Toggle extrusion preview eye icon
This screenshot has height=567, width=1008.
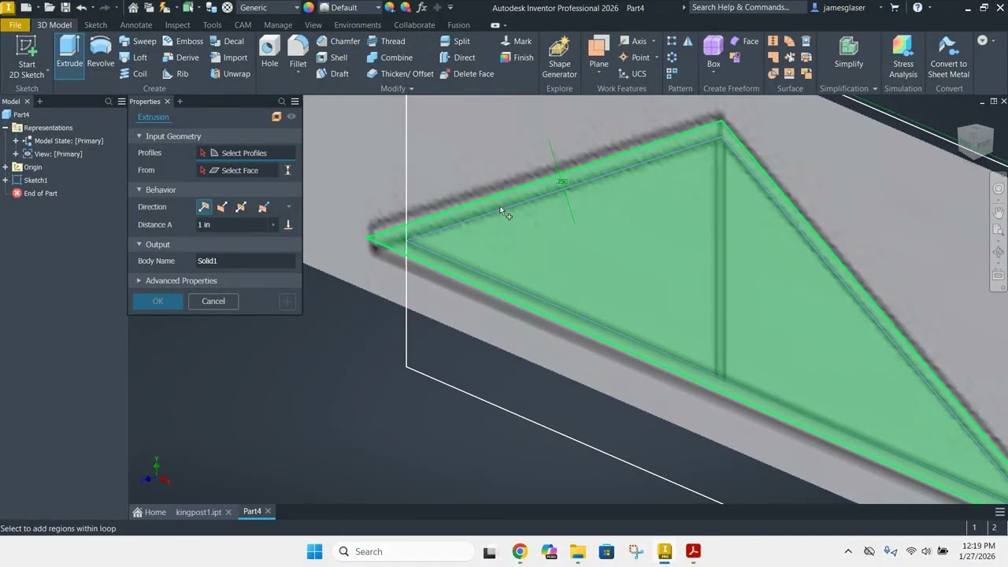pyautogui.click(x=291, y=117)
